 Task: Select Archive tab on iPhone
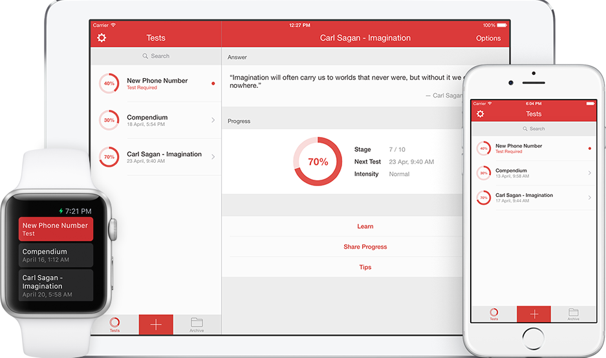(x=574, y=314)
